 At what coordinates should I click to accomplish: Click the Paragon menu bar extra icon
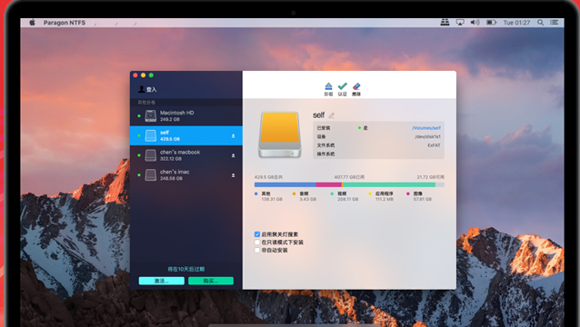pos(445,23)
